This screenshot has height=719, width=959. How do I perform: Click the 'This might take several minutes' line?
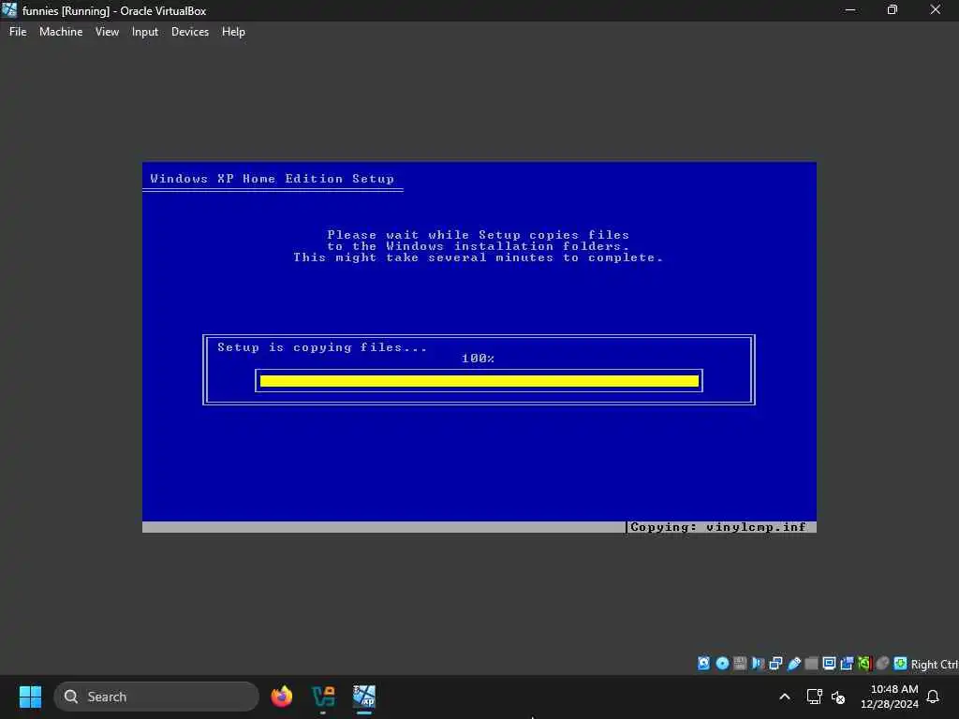pyautogui.click(x=478, y=257)
